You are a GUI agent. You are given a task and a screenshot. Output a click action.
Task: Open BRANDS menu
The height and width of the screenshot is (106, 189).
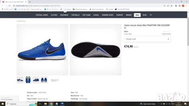[129, 15]
